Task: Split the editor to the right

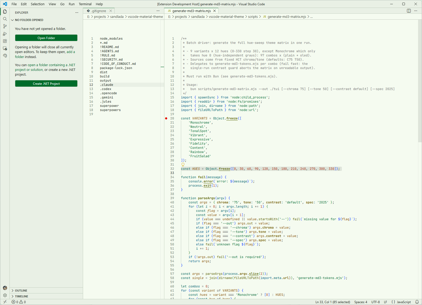Action: [x=409, y=11]
